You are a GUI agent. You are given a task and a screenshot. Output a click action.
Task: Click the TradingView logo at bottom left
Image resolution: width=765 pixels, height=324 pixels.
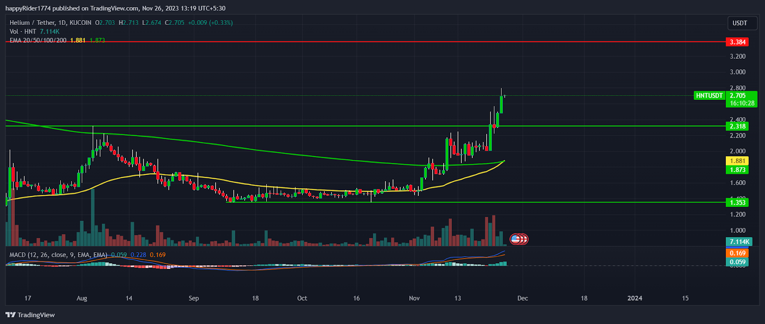(30, 315)
